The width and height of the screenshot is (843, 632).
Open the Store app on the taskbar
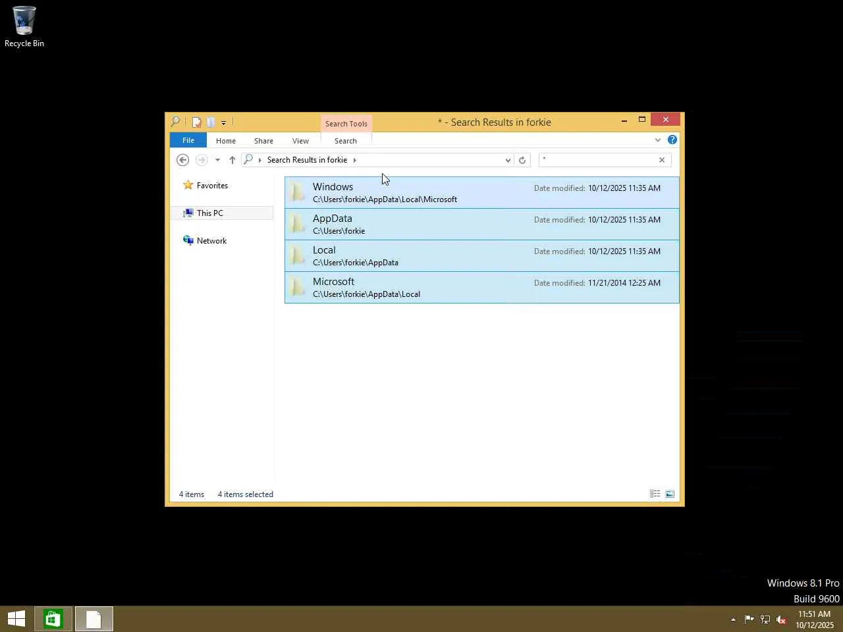click(x=53, y=619)
